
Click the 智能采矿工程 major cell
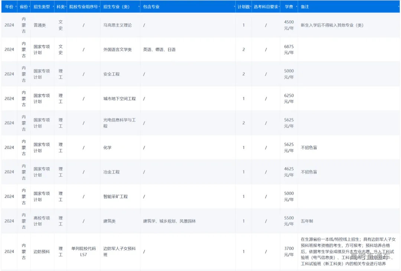(115, 196)
